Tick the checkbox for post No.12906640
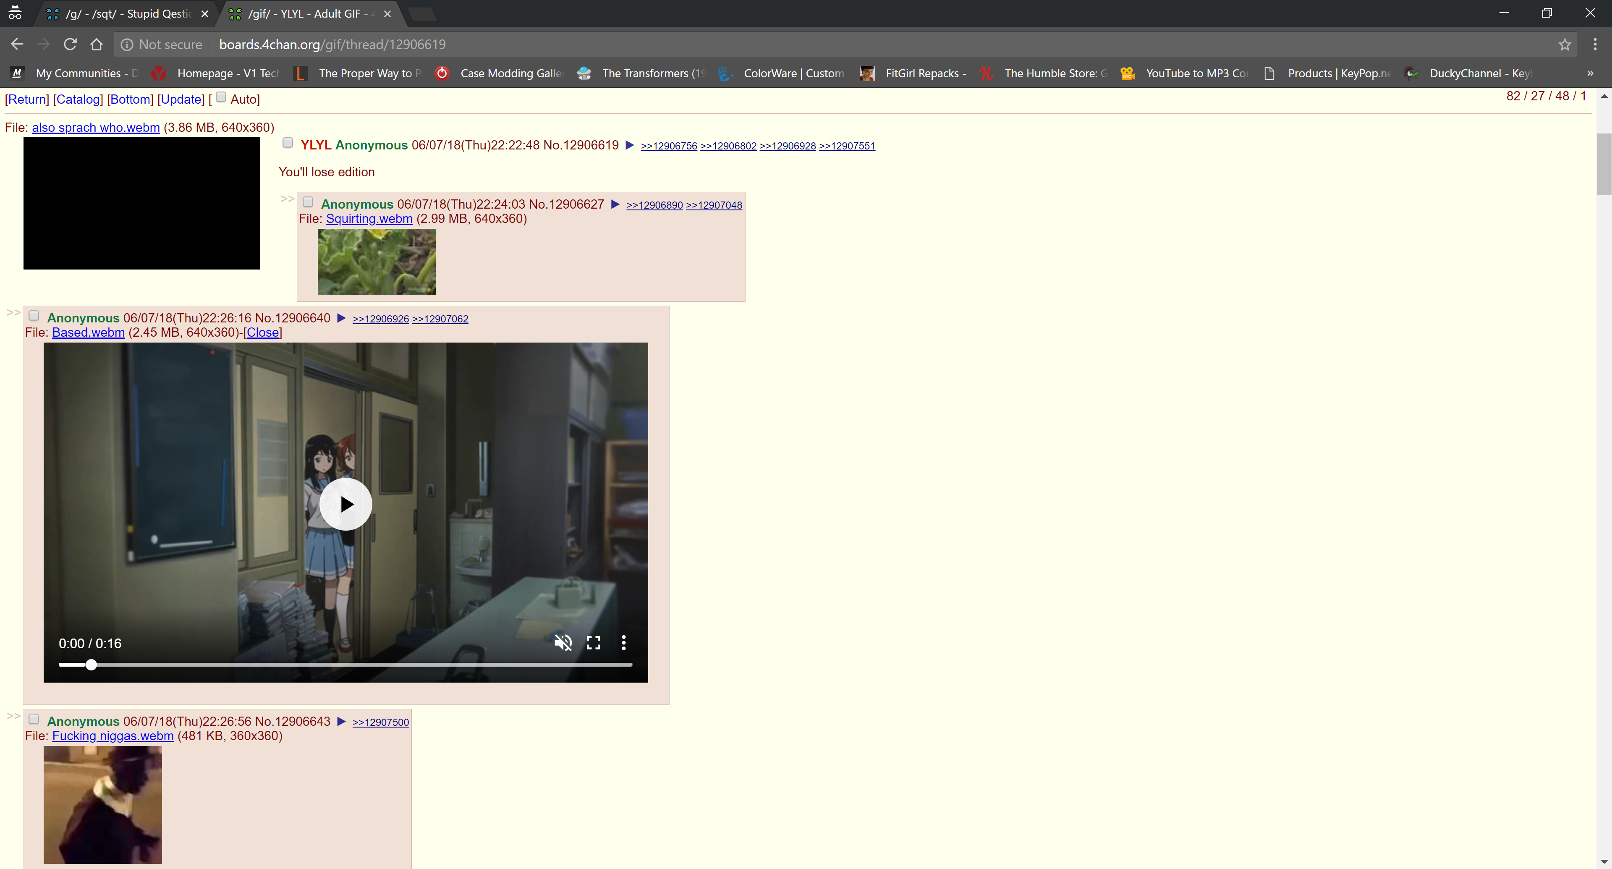Viewport: 1612px width, 869px height. (34, 315)
